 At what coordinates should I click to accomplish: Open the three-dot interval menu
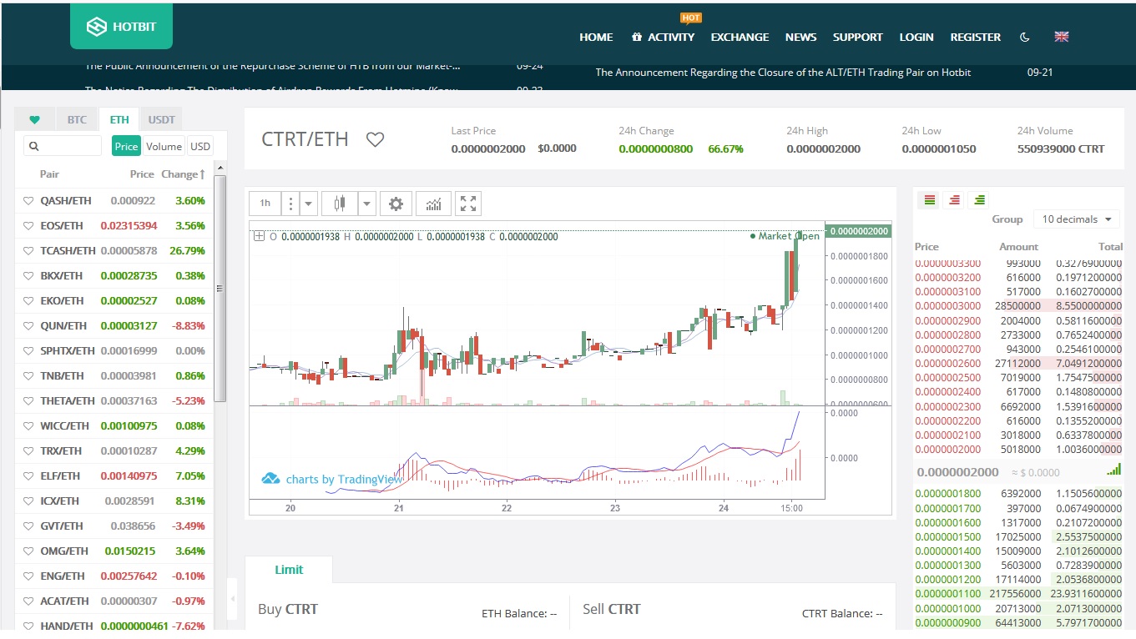[x=290, y=203]
